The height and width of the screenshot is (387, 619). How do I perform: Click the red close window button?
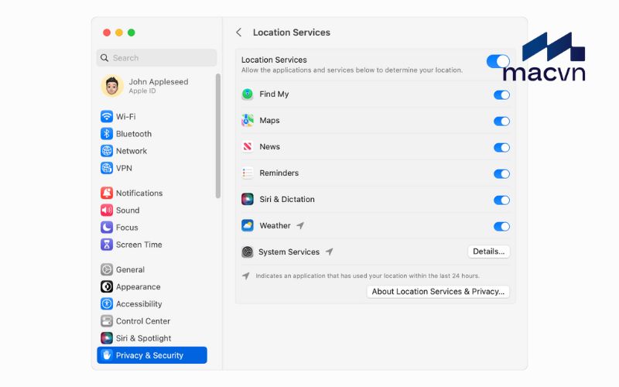point(107,33)
